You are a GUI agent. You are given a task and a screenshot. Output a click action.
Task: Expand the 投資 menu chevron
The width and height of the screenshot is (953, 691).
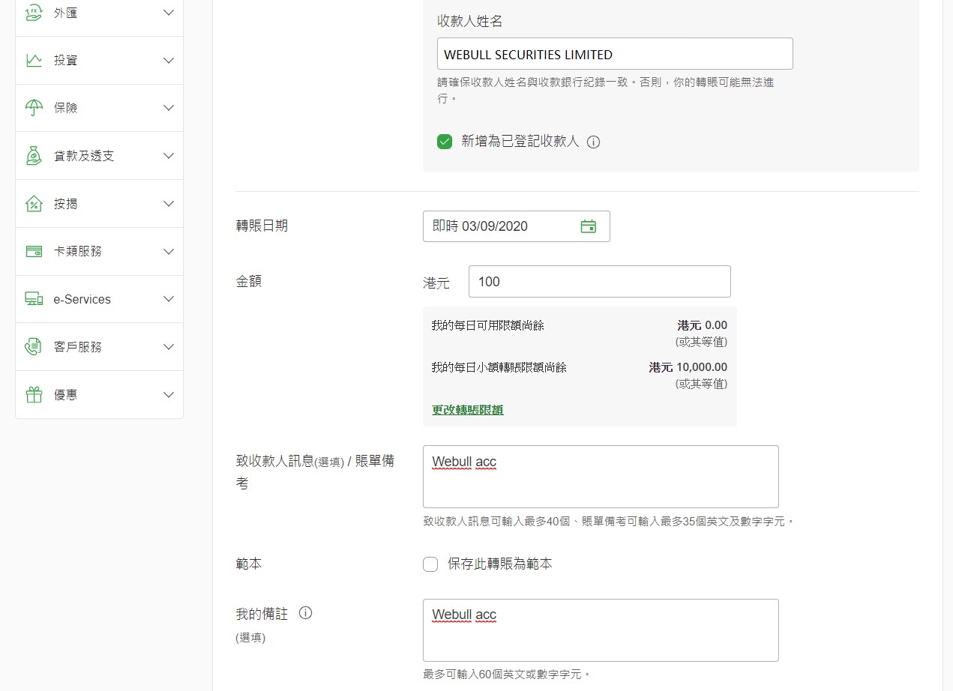point(169,61)
